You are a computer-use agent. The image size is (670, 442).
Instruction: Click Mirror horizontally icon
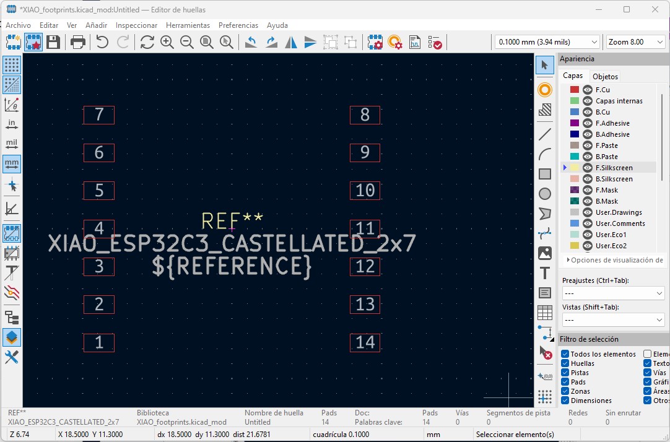pyautogui.click(x=291, y=42)
